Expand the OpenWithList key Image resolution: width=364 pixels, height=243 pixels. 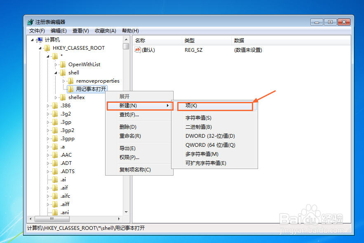pyautogui.click(x=56, y=65)
